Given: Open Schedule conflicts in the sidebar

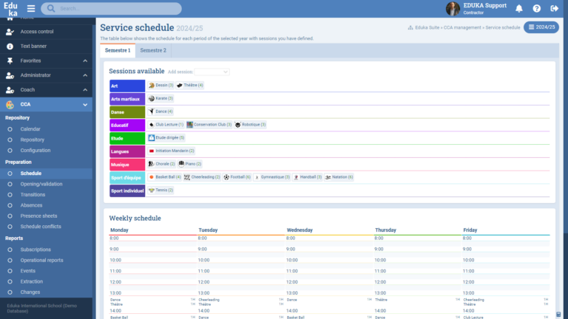Looking at the screenshot, I should click(41, 227).
